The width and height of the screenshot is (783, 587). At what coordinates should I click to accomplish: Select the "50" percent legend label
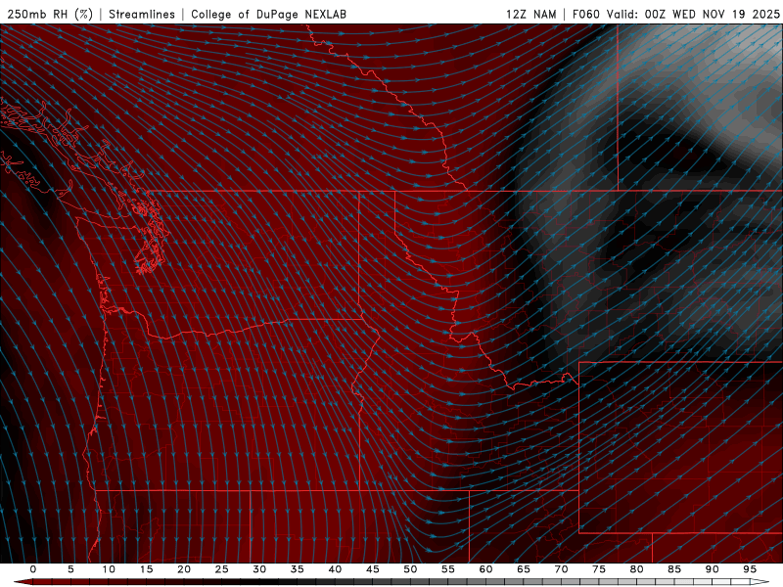click(410, 569)
